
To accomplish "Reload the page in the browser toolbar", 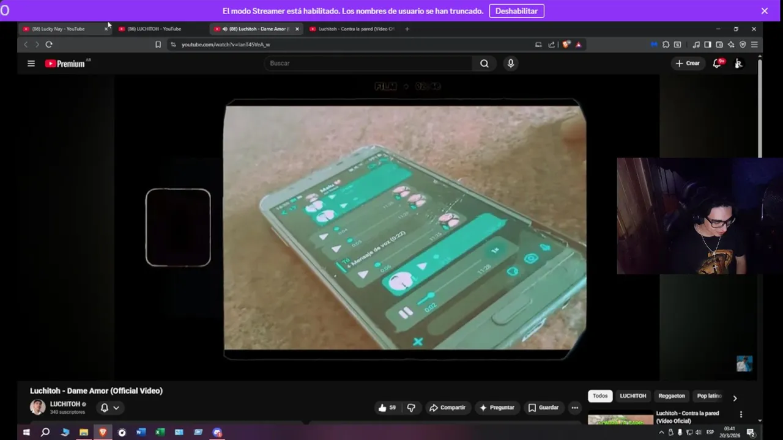I will (x=49, y=45).
